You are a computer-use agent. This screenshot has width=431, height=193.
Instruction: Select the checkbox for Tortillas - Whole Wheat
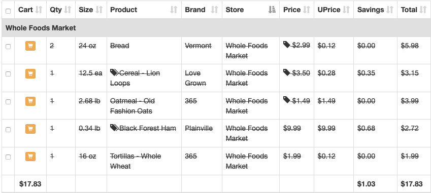pyautogui.click(x=8, y=157)
